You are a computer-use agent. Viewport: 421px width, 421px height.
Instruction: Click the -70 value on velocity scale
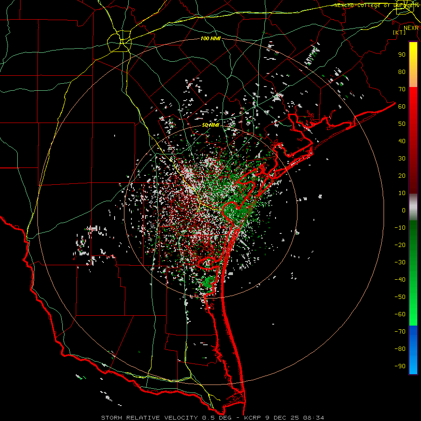point(400,332)
